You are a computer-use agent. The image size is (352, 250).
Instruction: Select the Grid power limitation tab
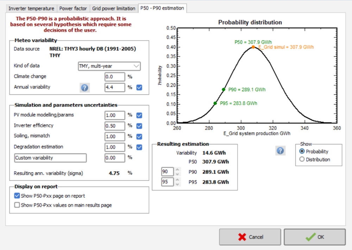click(x=113, y=8)
